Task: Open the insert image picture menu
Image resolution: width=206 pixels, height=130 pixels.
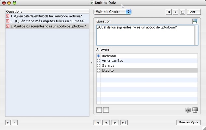Action: (x=195, y=21)
